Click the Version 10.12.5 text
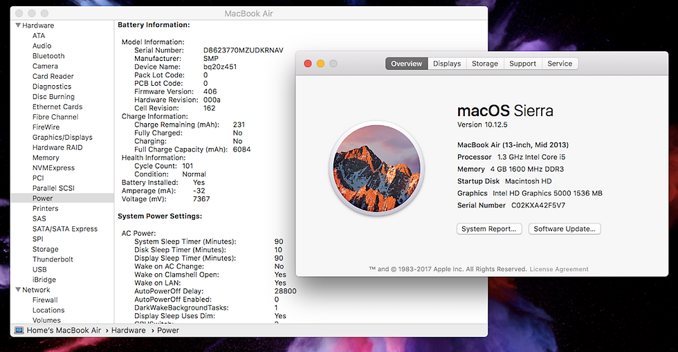Screen dimensions: 678x352 point(482,124)
